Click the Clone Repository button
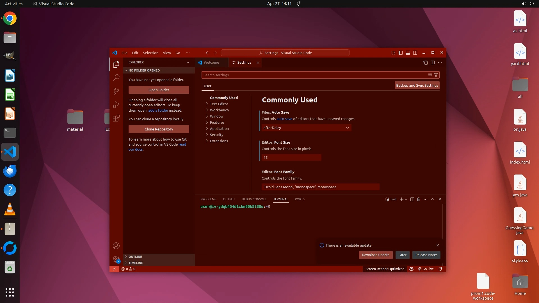539x303 pixels. pyautogui.click(x=159, y=129)
